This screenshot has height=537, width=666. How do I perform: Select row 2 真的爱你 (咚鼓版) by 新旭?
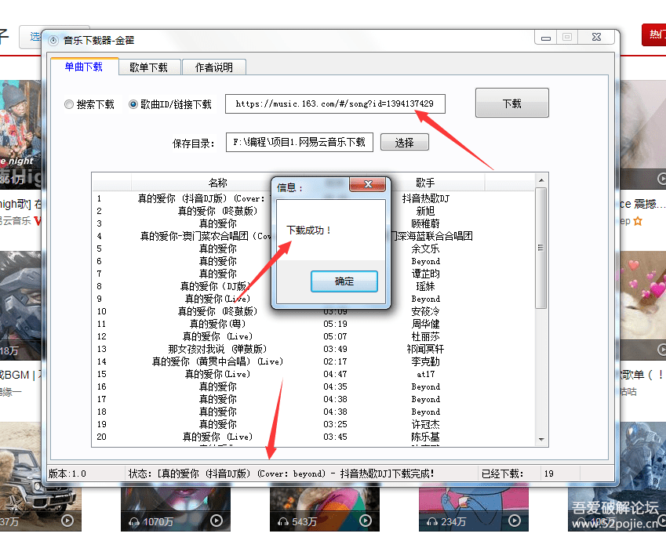coord(314,211)
